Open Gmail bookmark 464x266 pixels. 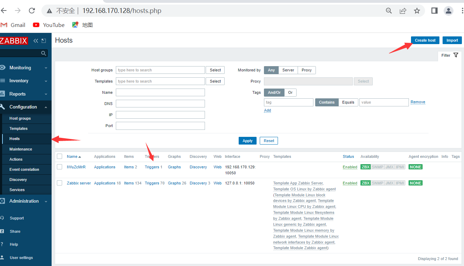tap(13, 25)
